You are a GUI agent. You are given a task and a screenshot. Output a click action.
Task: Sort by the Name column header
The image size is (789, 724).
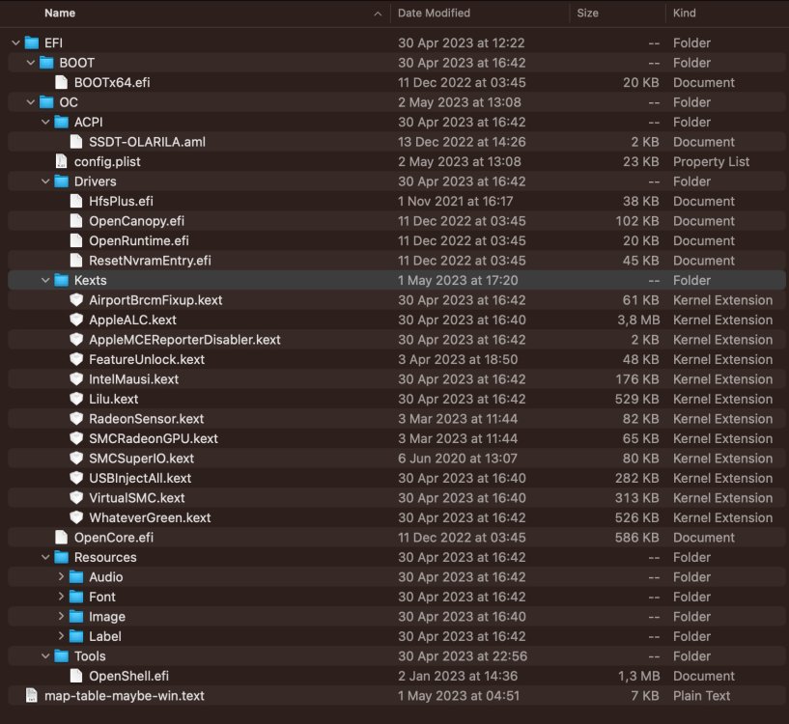tap(60, 14)
